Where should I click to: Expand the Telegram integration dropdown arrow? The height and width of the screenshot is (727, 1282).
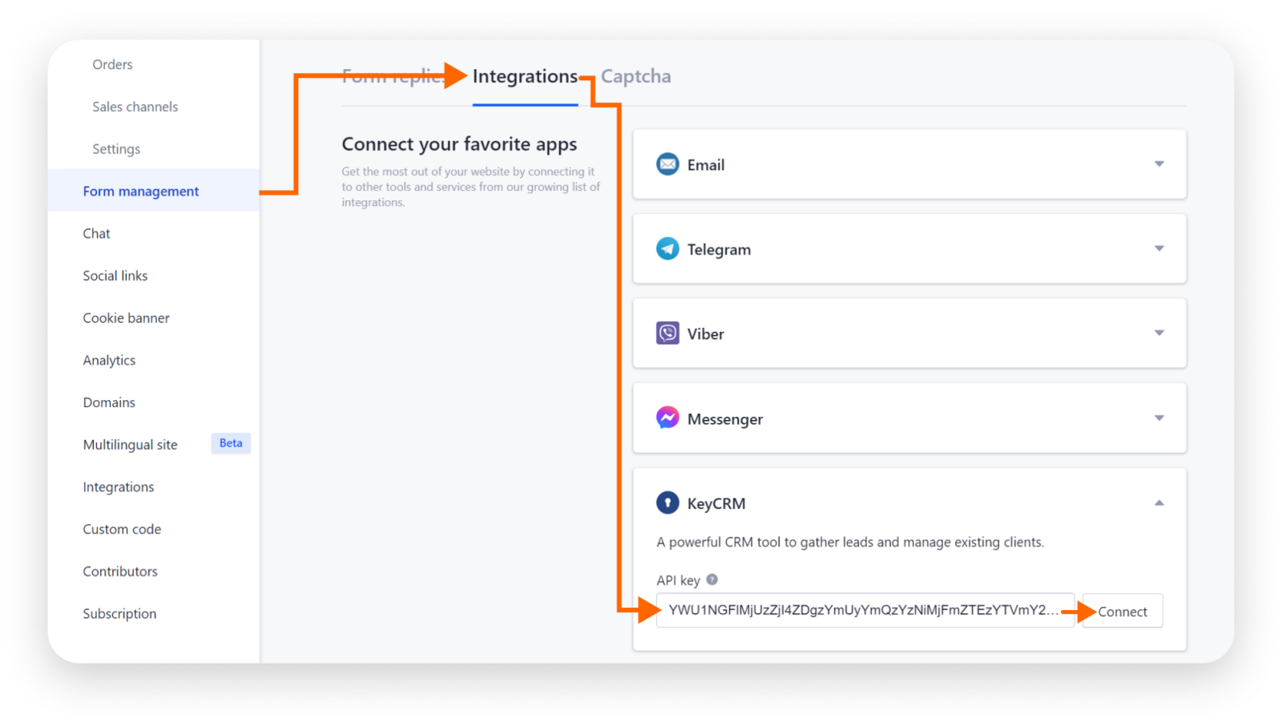point(1159,248)
